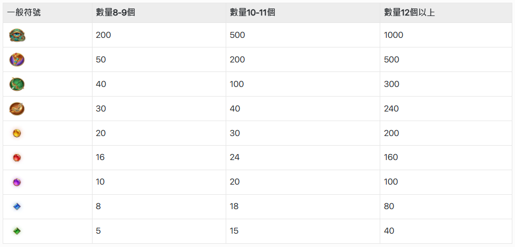Screen dimensions: 515x247
Task: Select the green medallion symbol icon
Action: click(x=17, y=84)
